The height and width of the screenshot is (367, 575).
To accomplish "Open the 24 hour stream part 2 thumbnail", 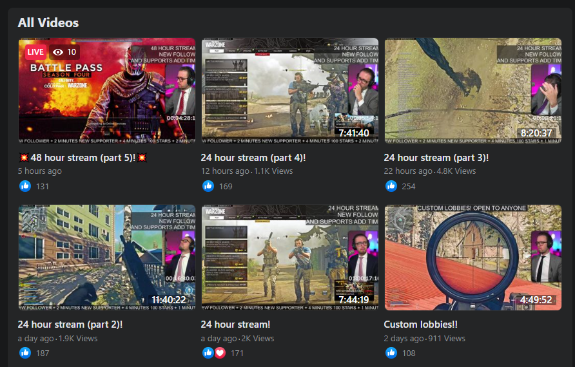I will (x=107, y=258).
